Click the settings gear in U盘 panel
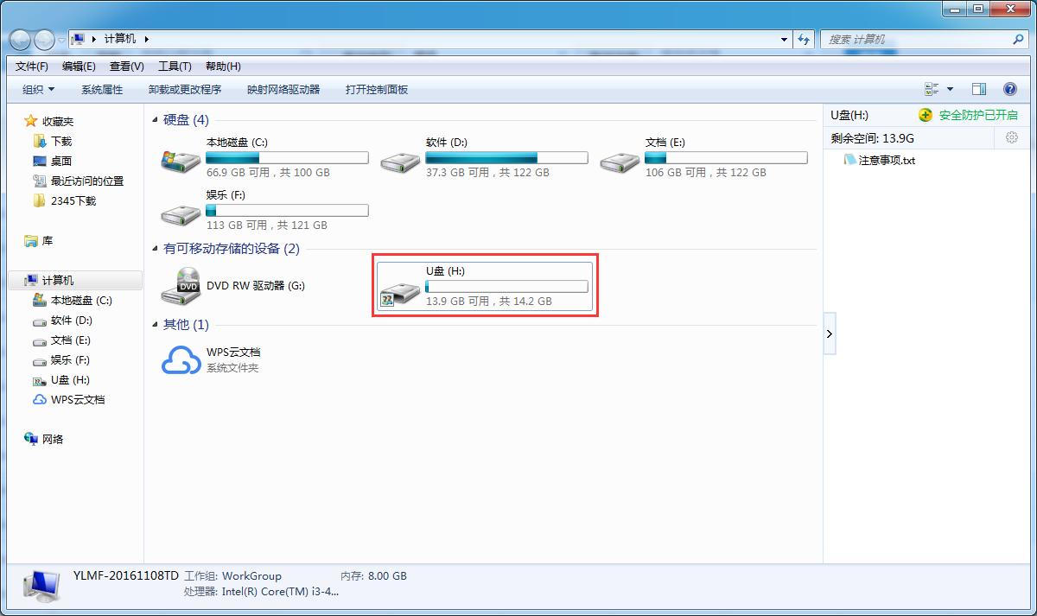This screenshot has height=616, width=1037. (x=1012, y=138)
